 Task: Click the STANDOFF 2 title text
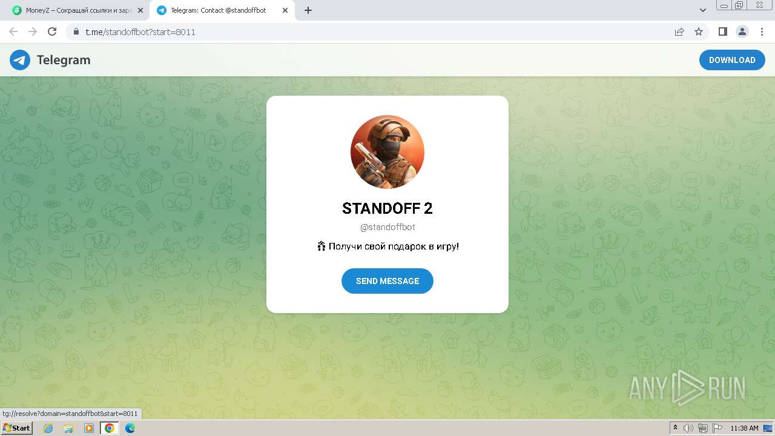tap(387, 208)
